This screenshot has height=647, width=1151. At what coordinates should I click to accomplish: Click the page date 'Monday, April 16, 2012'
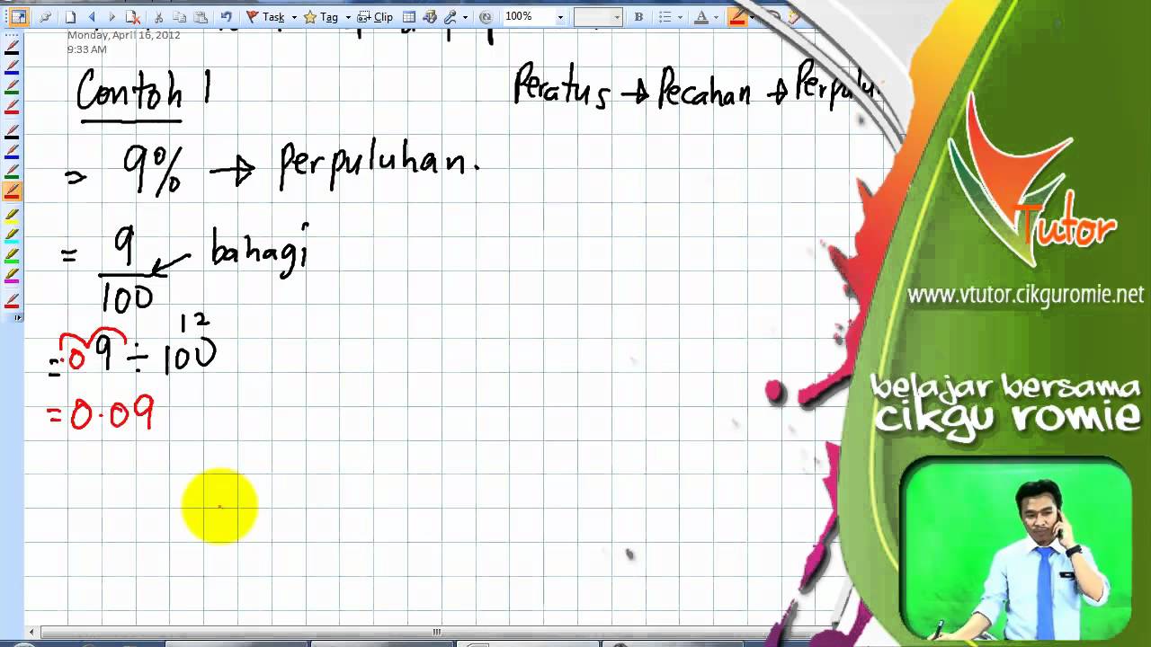pyautogui.click(x=123, y=35)
